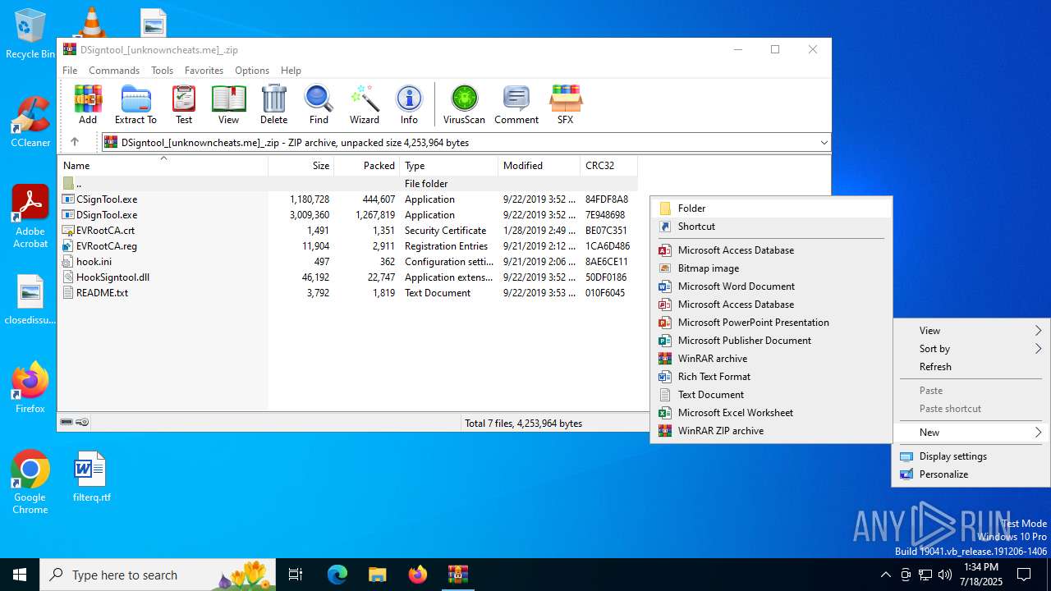Image resolution: width=1051 pixels, height=591 pixels.
Task: Open File Explorer from taskbar
Action: tap(377, 575)
